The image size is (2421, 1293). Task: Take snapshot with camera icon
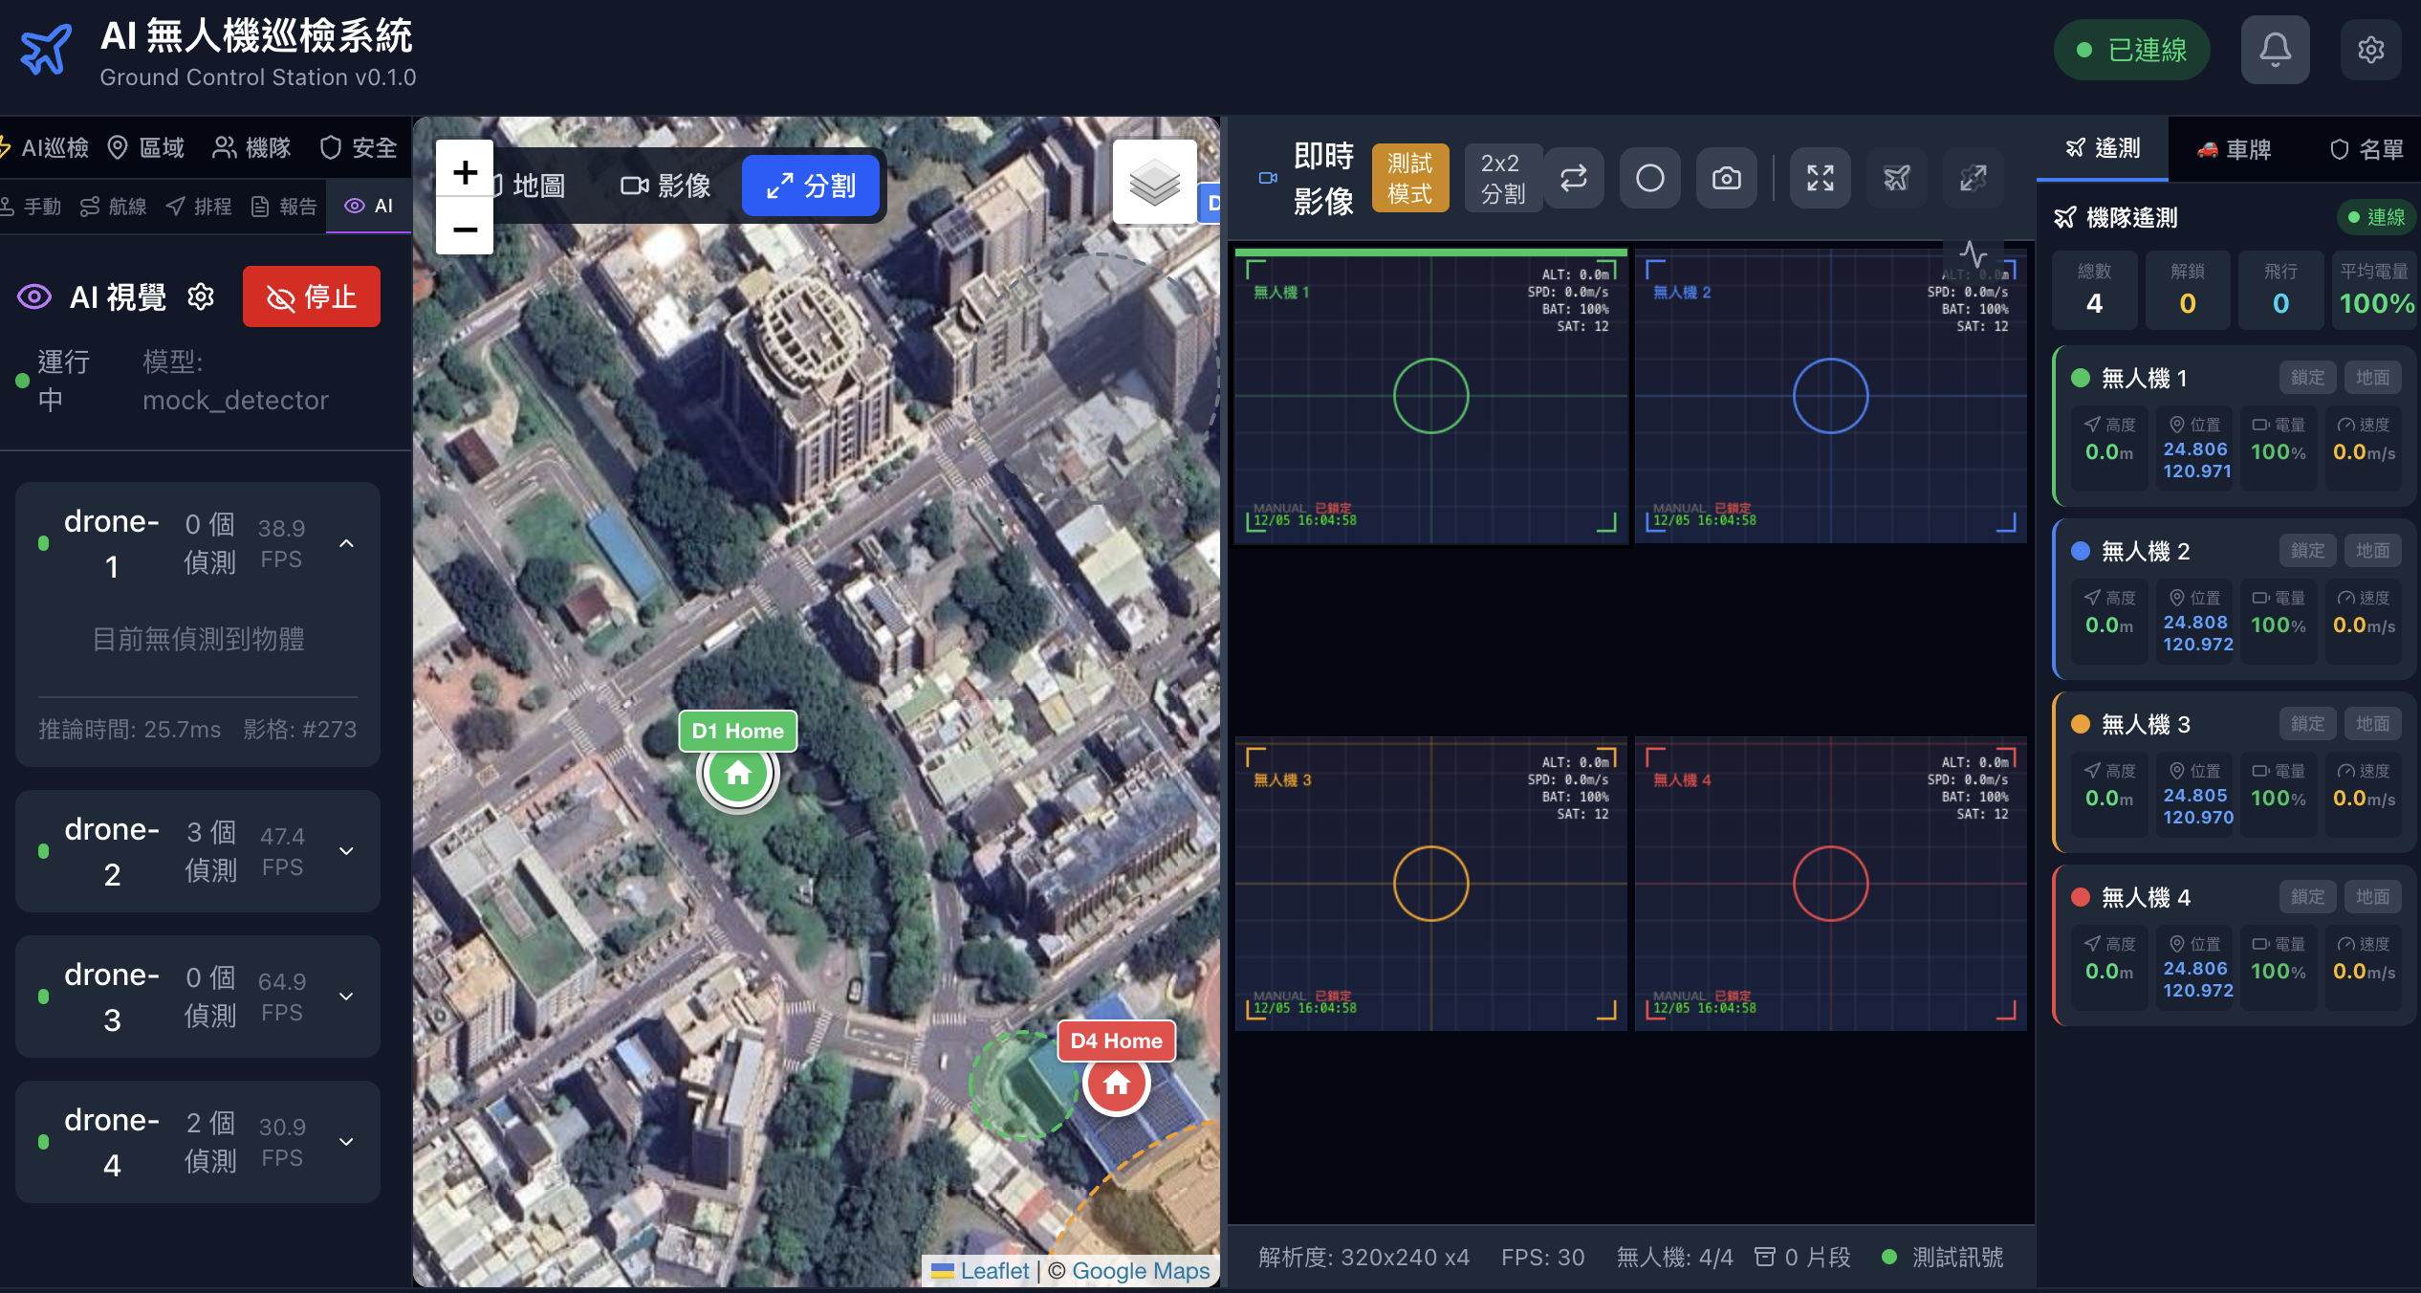point(1726,178)
